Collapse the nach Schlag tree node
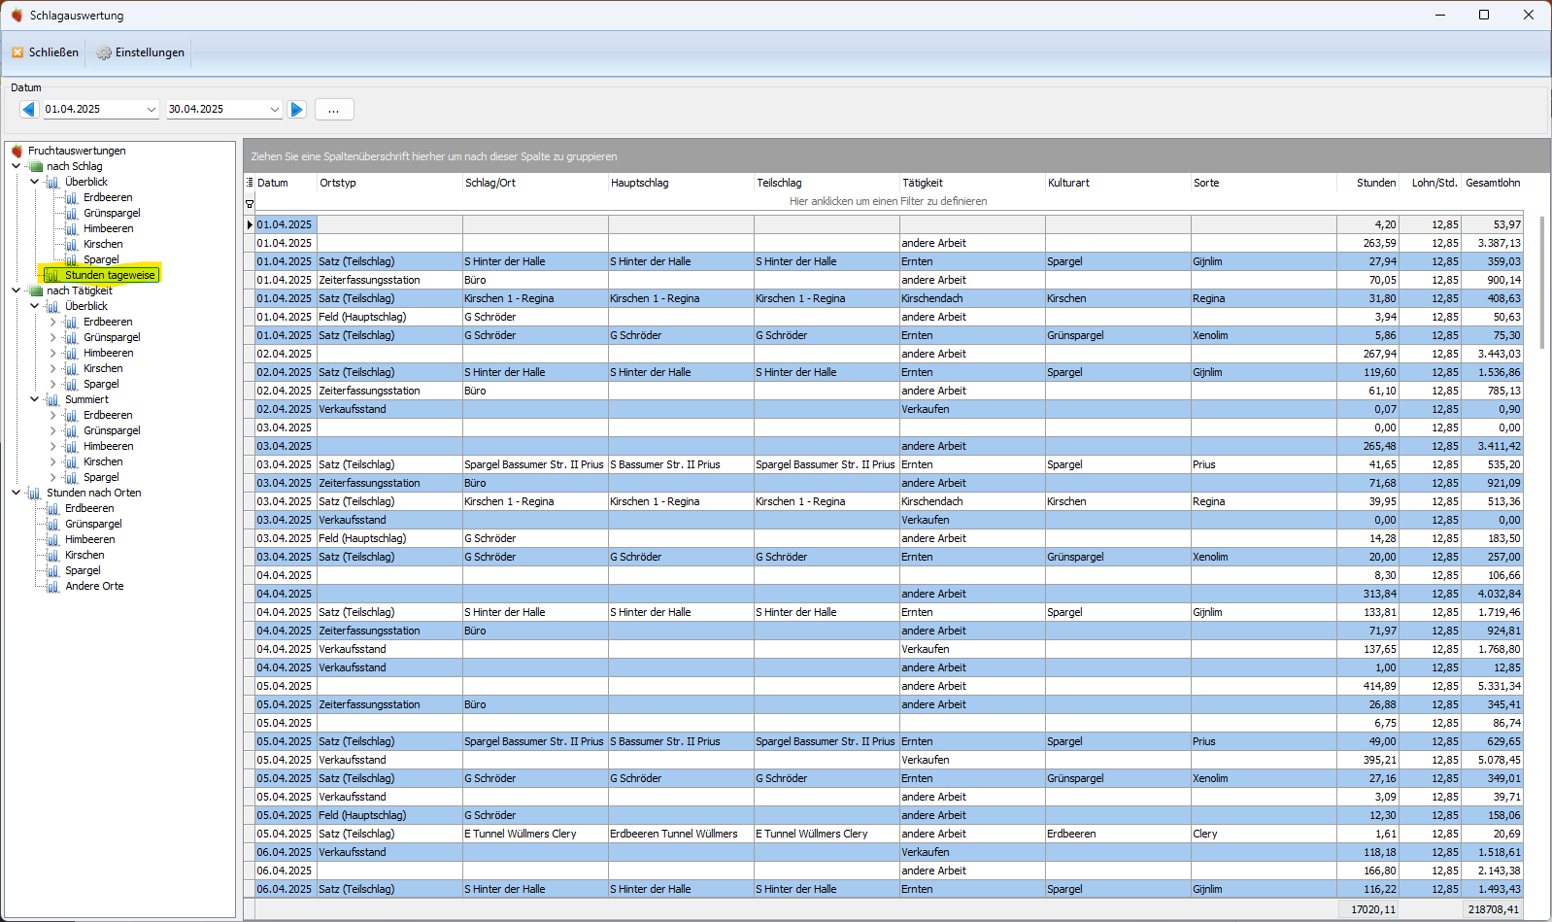 [16, 166]
